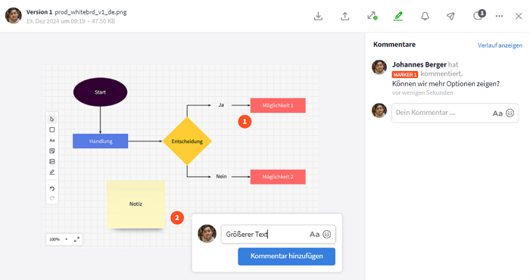The height and width of the screenshot is (280, 530).
Task: Click the download icon in top toolbar
Action: pyautogui.click(x=318, y=16)
